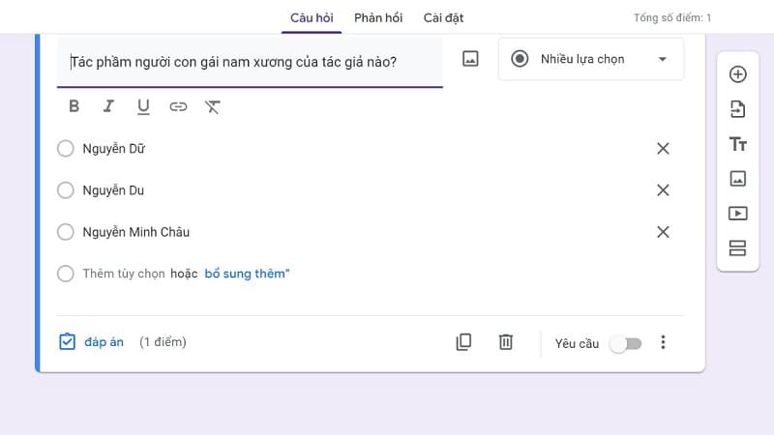Click bổ sung thêm to add Other
This screenshot has height=435, width=774.
[247, 274]
